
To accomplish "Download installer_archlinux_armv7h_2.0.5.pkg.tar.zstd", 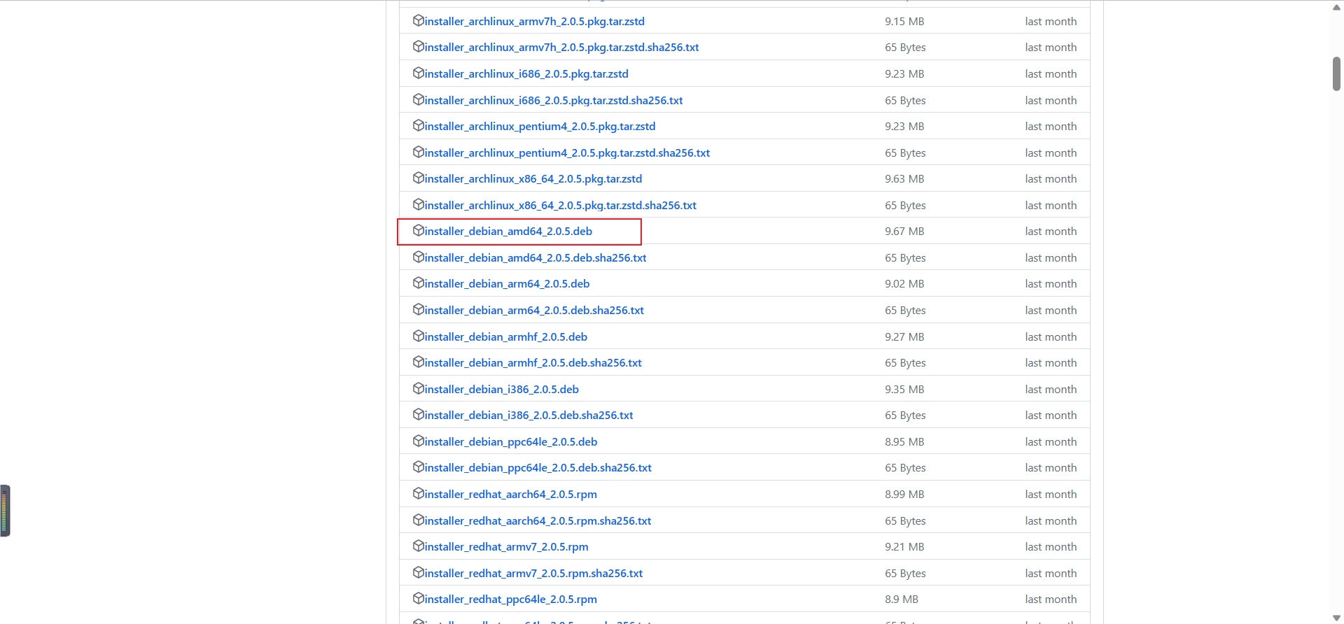I will point(534,22).
